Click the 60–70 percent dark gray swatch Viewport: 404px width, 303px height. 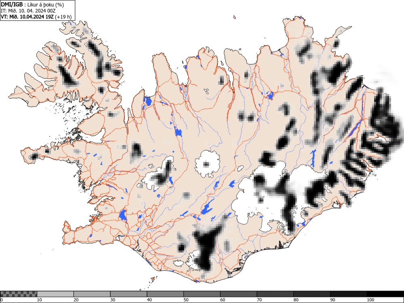coord(239,294)
